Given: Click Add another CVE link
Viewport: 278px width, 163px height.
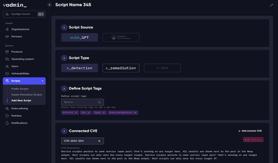Looking at the screenshot, I should 250,131.
